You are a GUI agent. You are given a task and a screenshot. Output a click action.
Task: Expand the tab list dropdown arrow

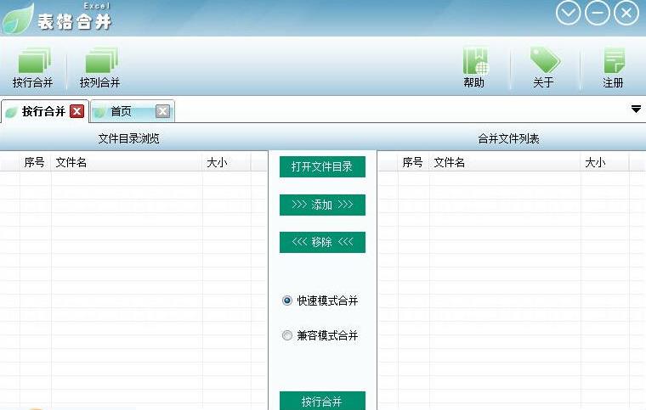[x=636, y=109]
